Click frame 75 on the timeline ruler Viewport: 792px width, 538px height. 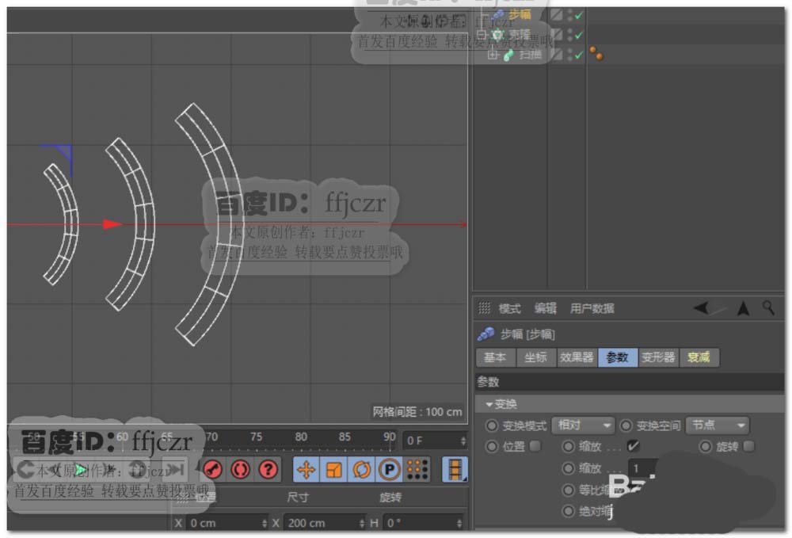coord(257,437)
